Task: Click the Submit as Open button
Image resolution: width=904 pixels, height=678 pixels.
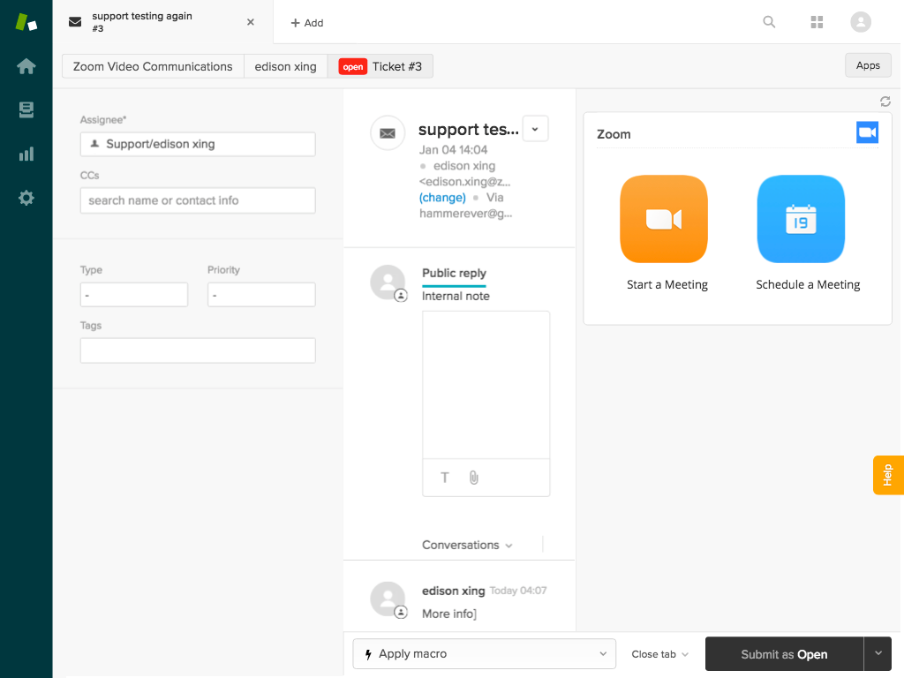Action: (x=783, y=654)
